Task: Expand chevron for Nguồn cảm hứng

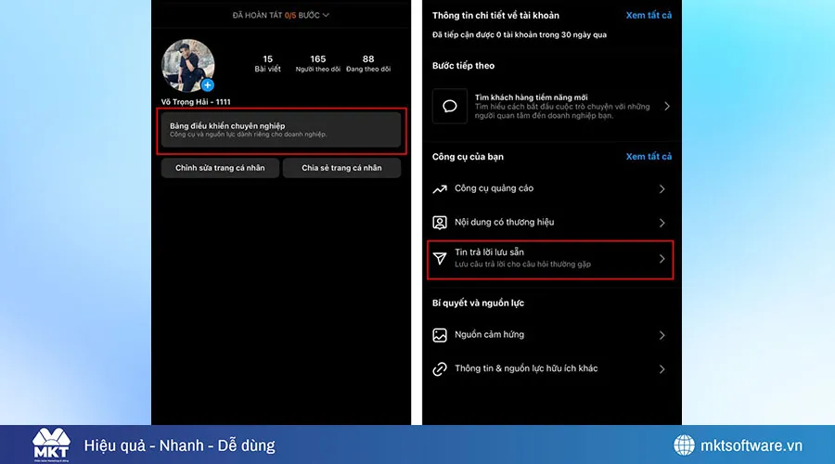Action: tap(662, 336)
